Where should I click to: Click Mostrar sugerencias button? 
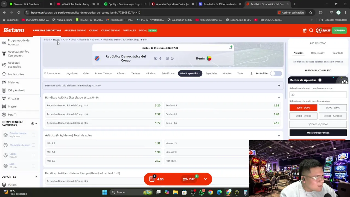pyautogui.click(x=318, y=133)
